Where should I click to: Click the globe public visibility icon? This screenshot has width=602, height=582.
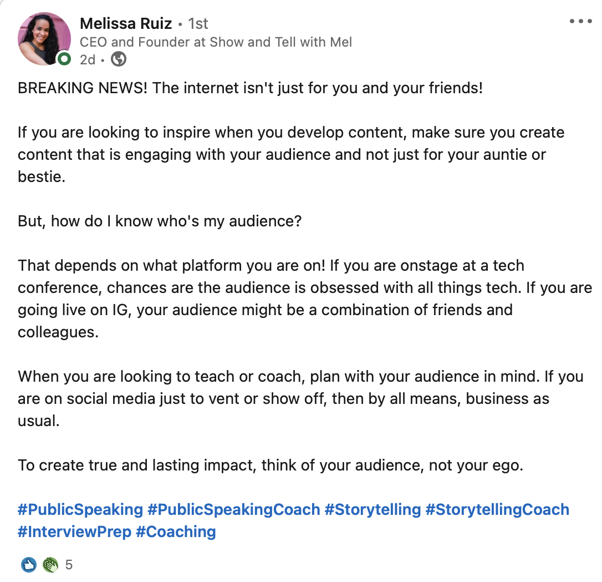click(119, 59)
